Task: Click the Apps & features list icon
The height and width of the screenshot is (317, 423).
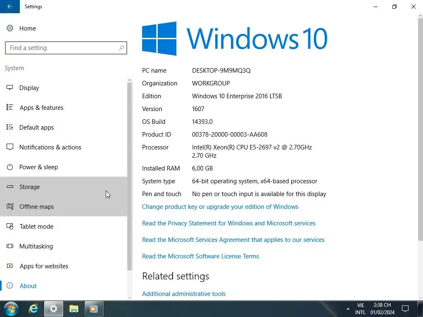Action: point(10,107)
